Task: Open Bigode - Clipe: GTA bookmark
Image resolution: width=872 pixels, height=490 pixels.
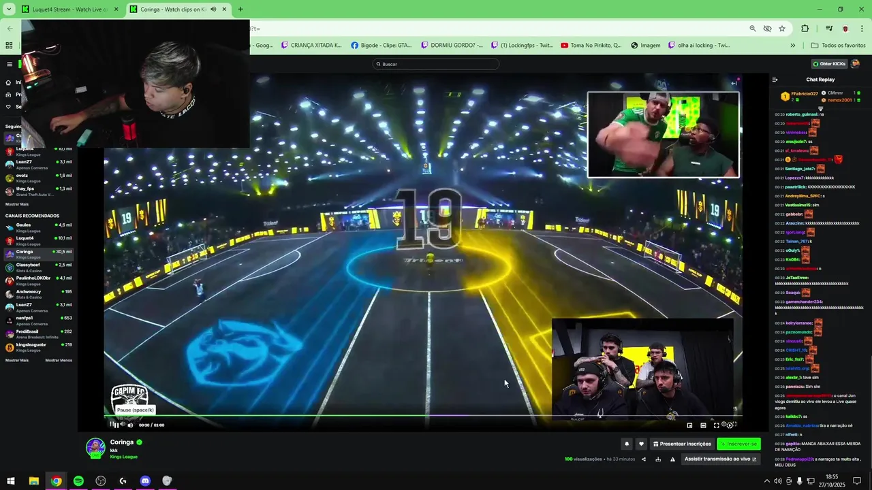Action: click(381, 46)
